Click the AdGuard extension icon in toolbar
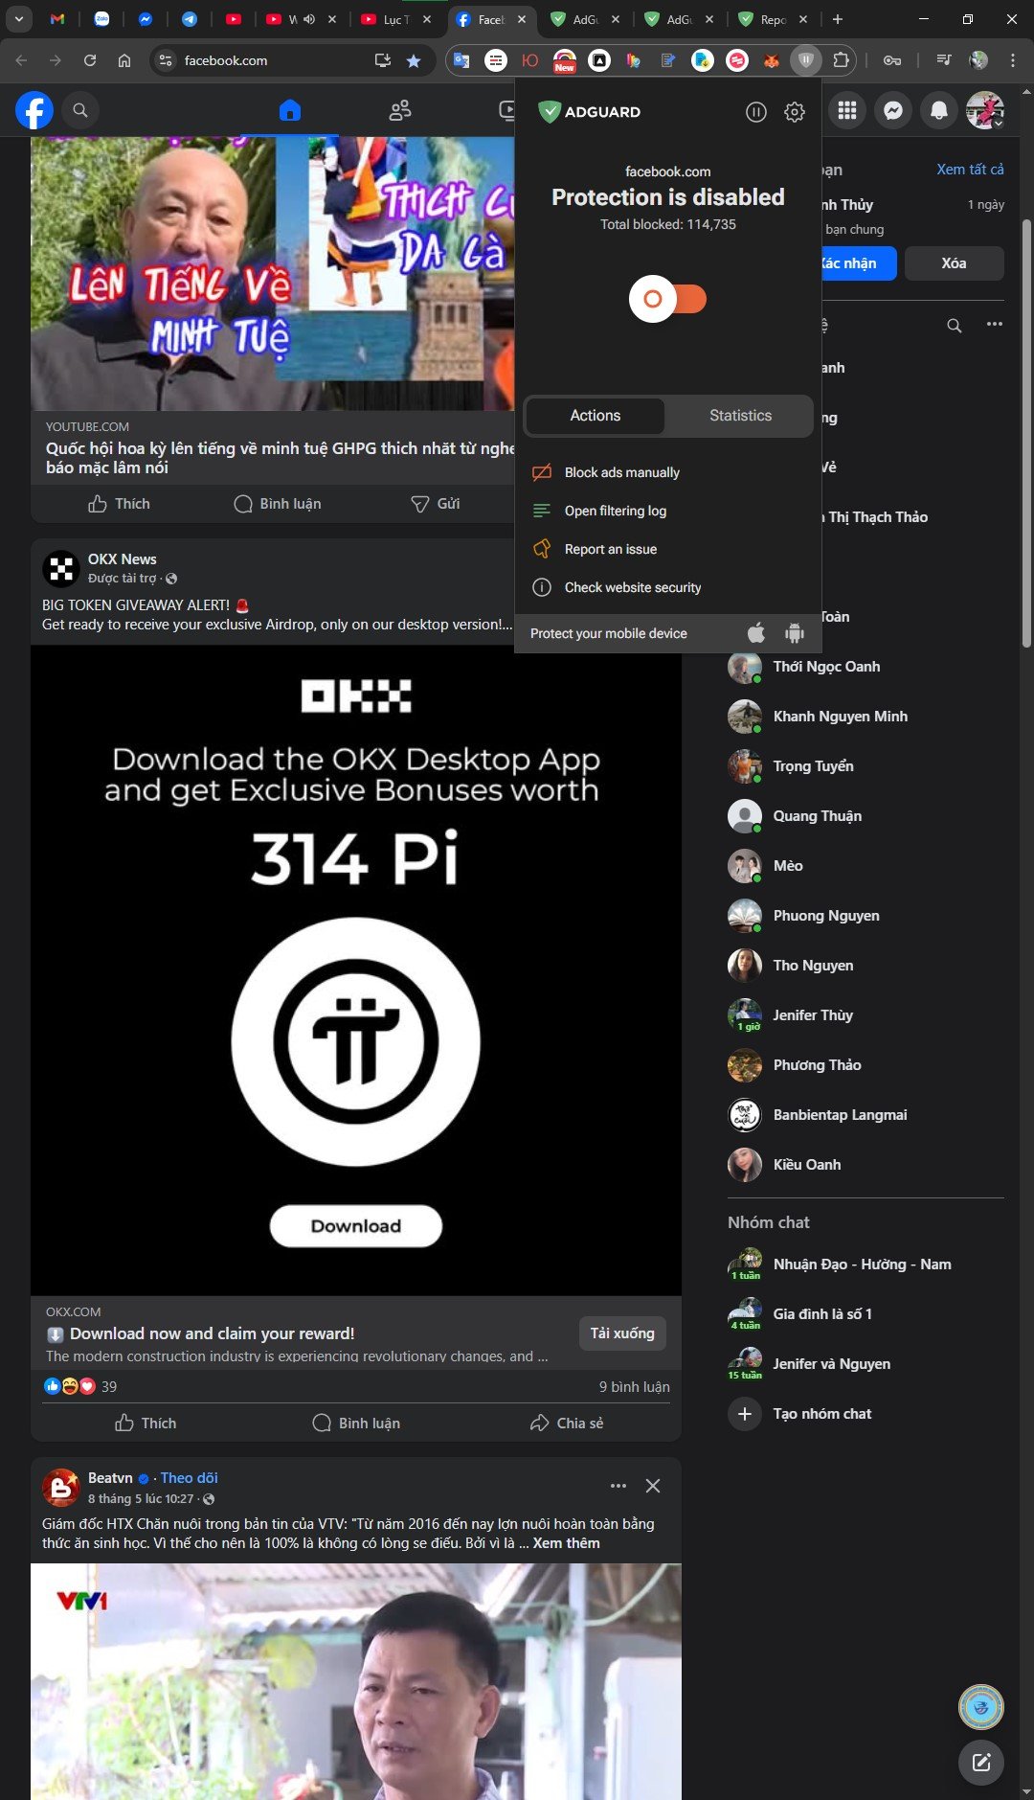 pos(806,60)
